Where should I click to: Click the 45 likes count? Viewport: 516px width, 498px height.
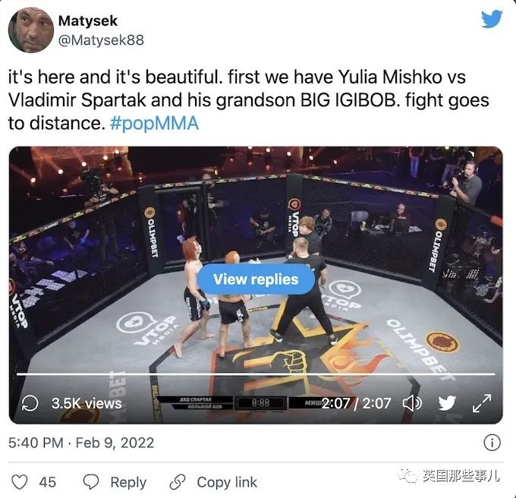tap(47, 483)
